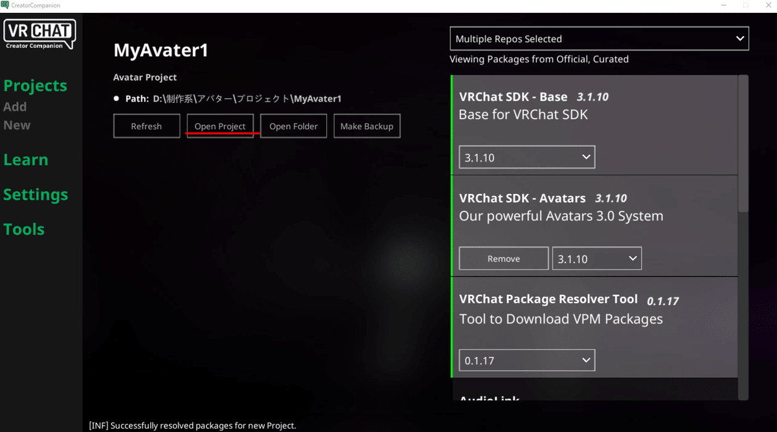Click the package list vertical scrollbar

tap(743, 144)
